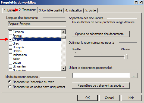
Task: Select the Estonien row text
Action: click(18, 32)
